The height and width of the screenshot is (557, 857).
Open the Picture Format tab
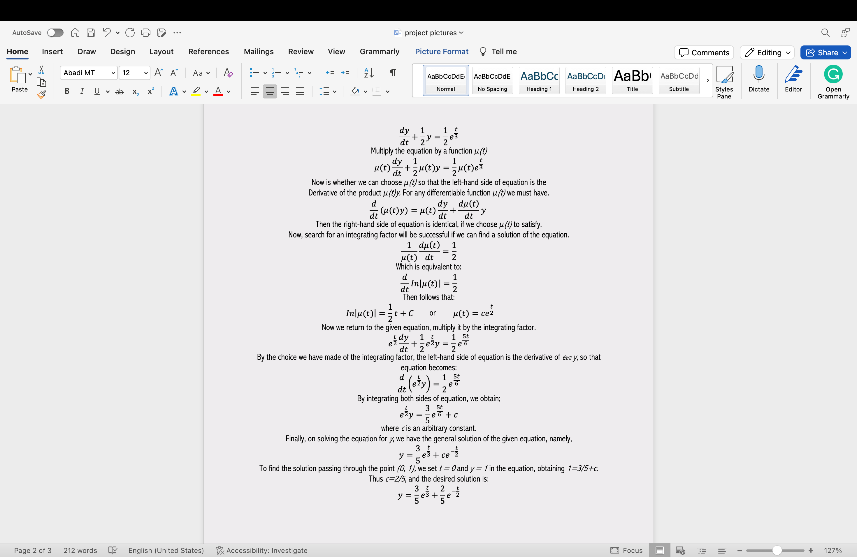pyautogui.click(x=441, y=52)
